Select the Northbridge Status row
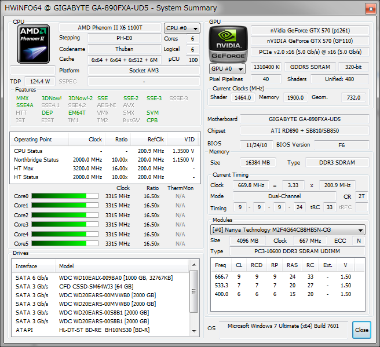This screenshot has width=380, height=347. click(105, 160)
